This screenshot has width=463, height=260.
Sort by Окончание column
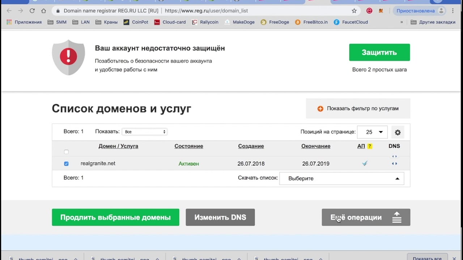pyautogui.click(x=316, y=146)
